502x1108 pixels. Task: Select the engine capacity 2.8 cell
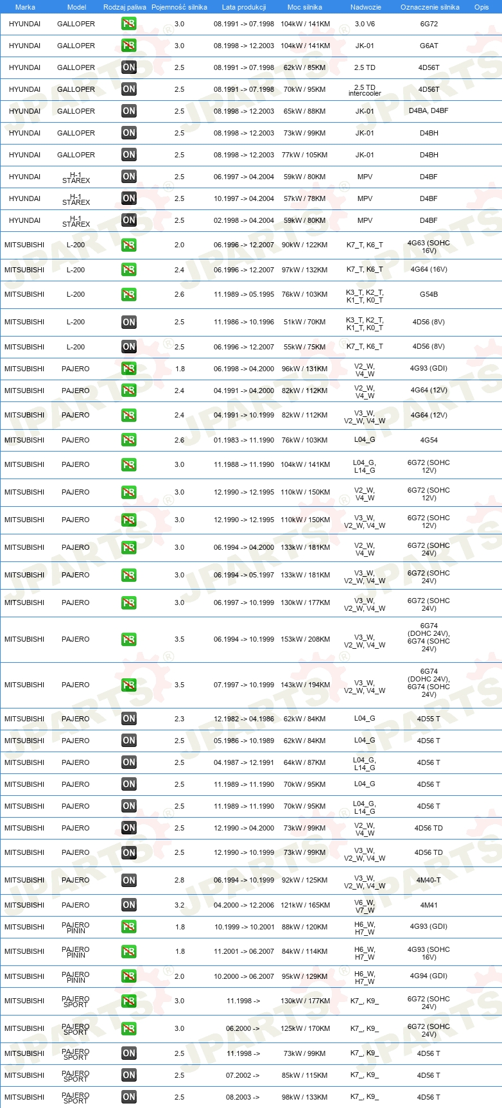coord(179,880)
